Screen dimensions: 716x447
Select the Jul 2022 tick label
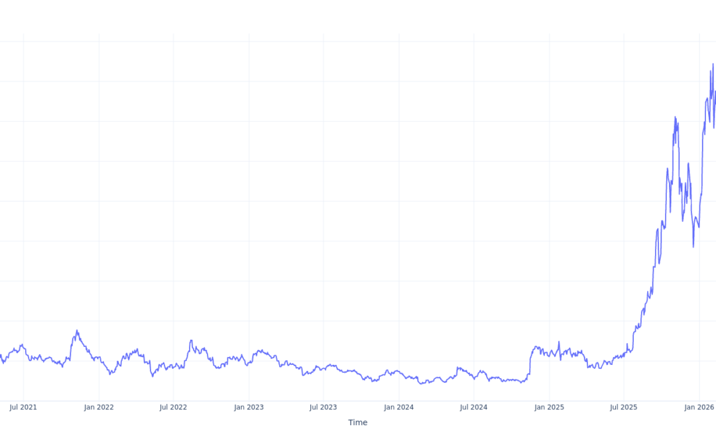[174, 407]
